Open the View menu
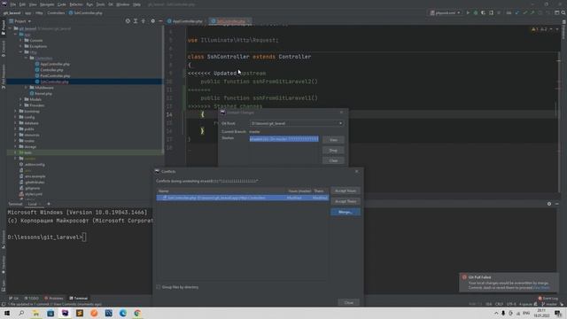The width and height of the screenshot is (567, 319). (33, 4)
